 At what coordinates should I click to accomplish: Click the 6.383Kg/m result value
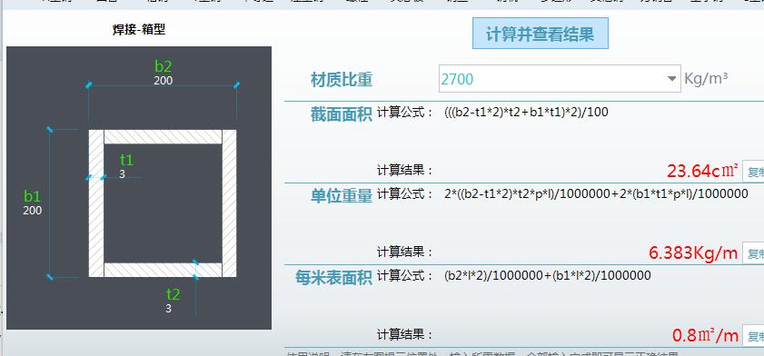(x=693, y=253)
